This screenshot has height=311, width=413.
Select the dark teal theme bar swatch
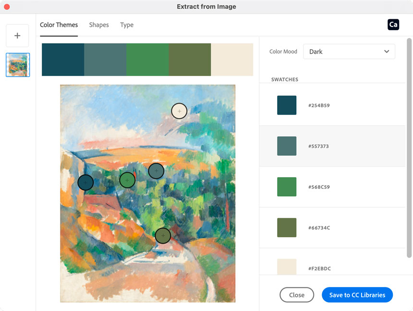click(63, 60)
